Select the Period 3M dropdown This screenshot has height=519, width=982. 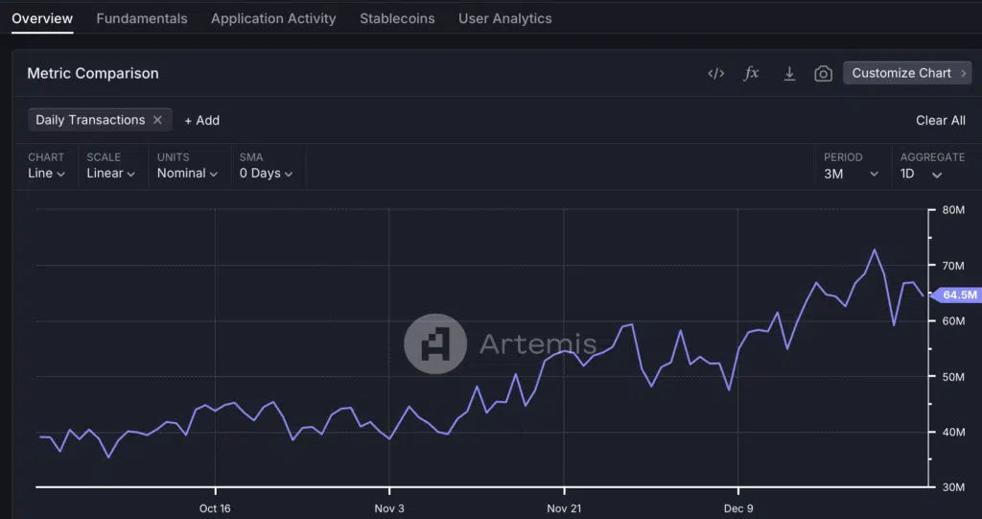(851, 174)
